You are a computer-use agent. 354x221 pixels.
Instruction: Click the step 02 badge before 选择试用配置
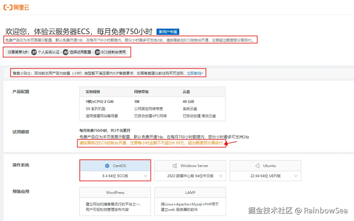[x=66, y=52]
